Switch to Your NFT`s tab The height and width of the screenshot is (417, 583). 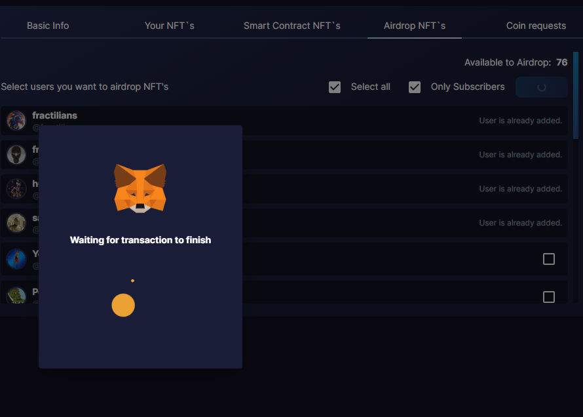pos(169,26)
